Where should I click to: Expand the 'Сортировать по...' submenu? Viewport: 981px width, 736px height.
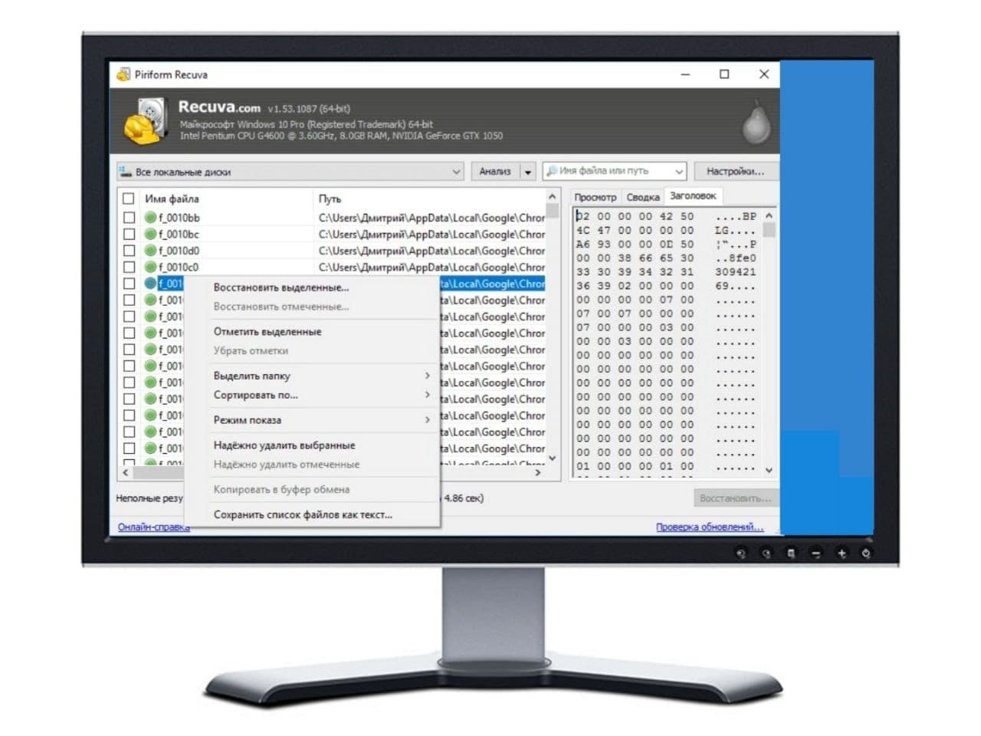click(427, 395)
